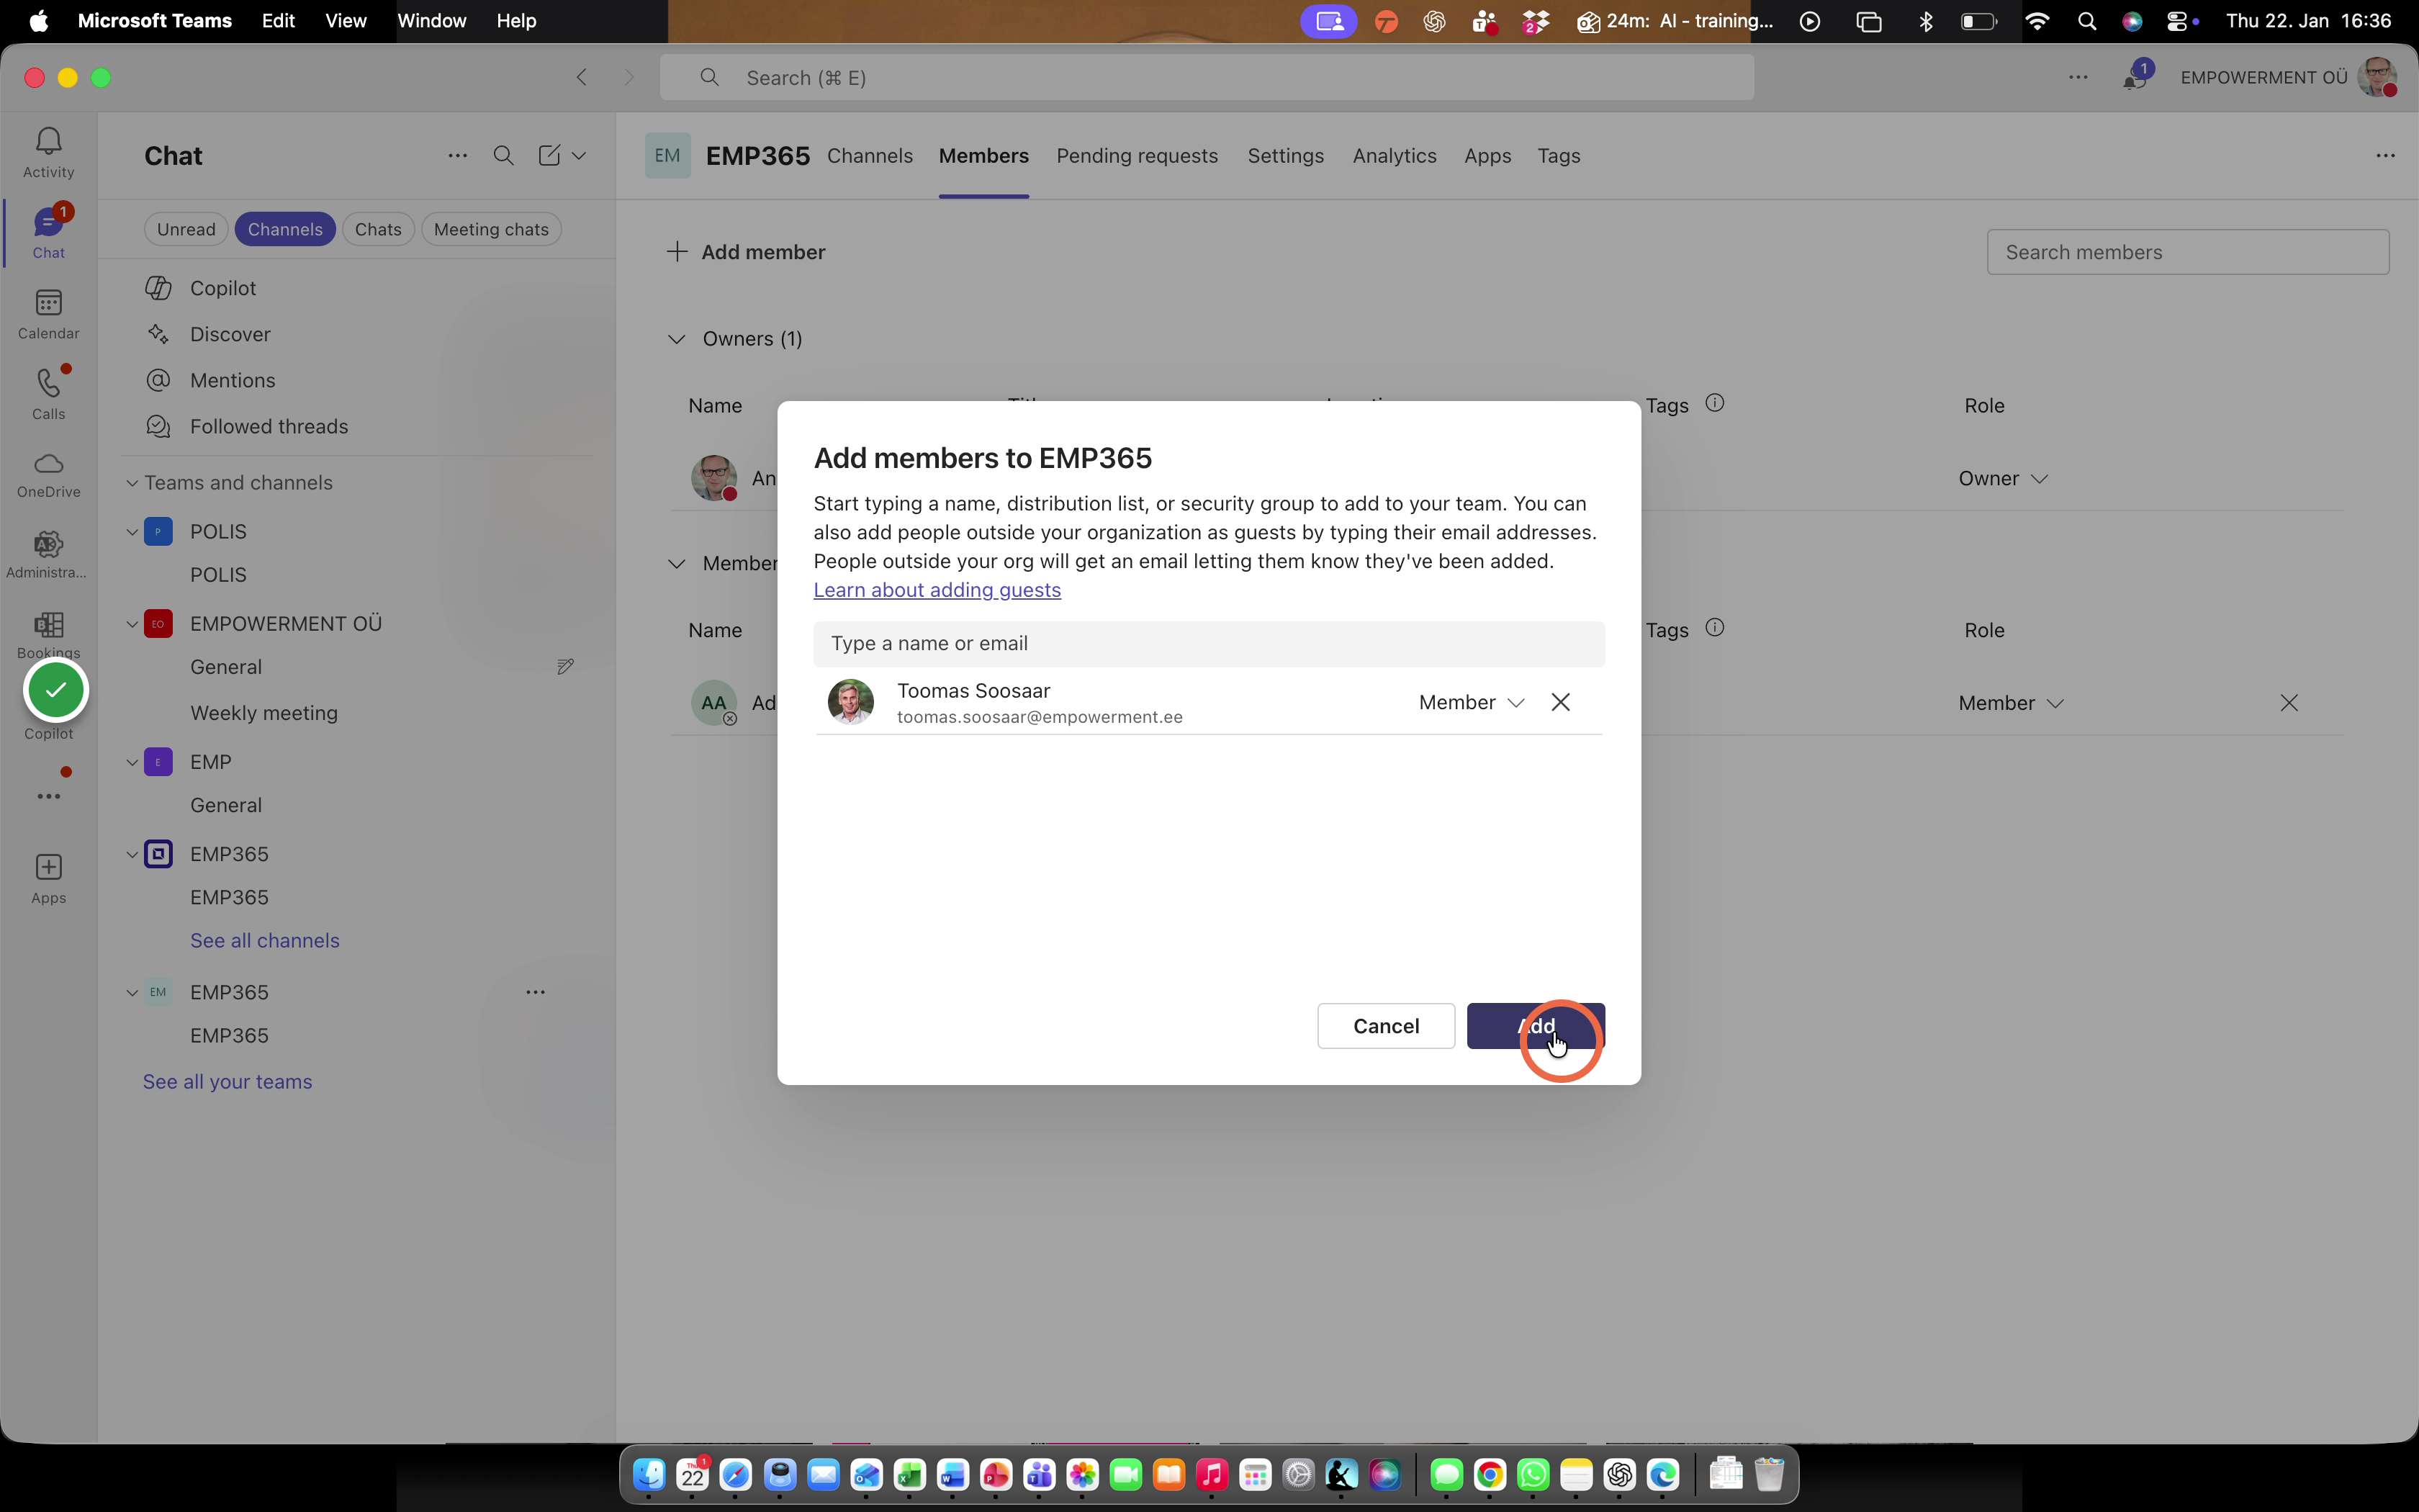
Task: Open Calls in the left rail
Action: tap(48, 394)
